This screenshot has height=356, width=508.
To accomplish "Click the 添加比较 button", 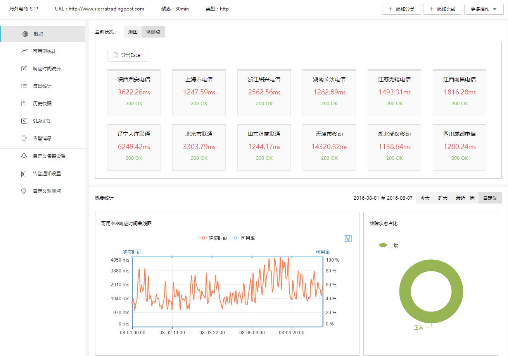I will tap(442, 9).
